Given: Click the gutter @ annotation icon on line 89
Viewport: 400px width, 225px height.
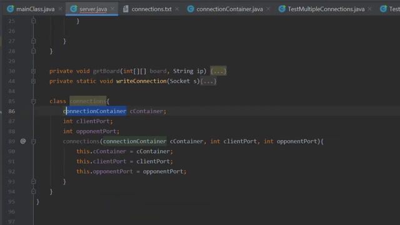Looking at the screenshot, I should [x=23, y=141].
